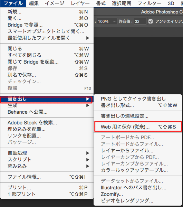Open the 編集 menu

[34, 3]
